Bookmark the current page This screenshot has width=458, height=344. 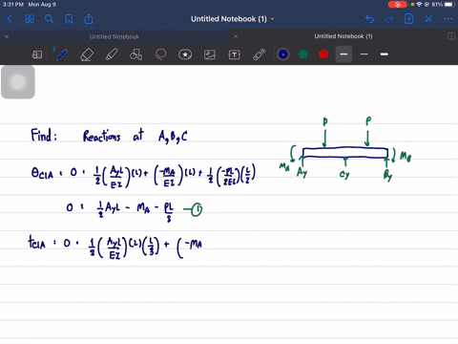[x=69, y=19]
